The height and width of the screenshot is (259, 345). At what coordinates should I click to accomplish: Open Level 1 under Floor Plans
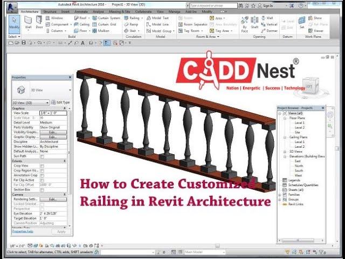(x=300, y=123)
